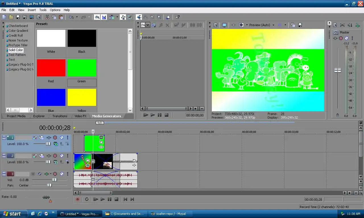Toggle external monitor preview button
The height and width of the screenshot is (218, 364).
[224, 25]
